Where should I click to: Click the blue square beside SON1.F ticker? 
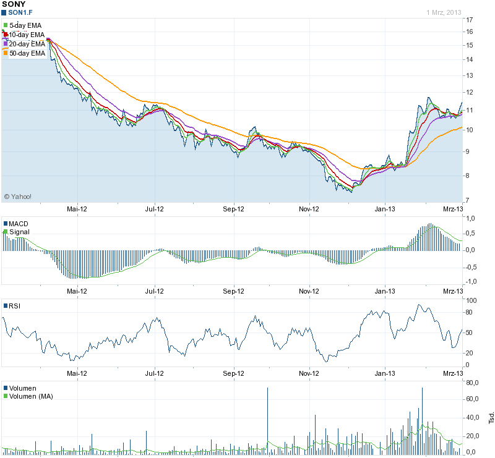4,12
